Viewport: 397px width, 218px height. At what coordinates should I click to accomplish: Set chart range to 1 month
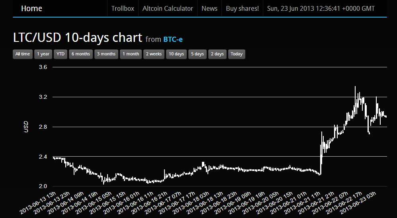[x=131, y=54]
